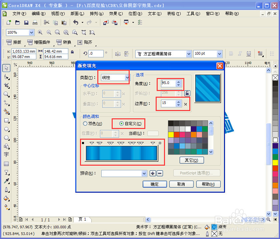This screenshot has width=280, height=239.
Task: Click the 边界 (edge pad) 15 input field
Action: [168, 103]
